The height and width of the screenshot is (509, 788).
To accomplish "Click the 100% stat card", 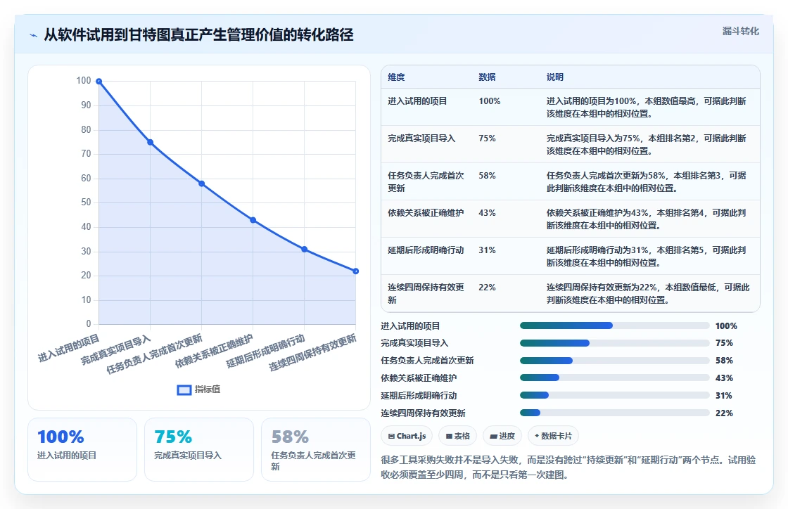I will [82, 450].
